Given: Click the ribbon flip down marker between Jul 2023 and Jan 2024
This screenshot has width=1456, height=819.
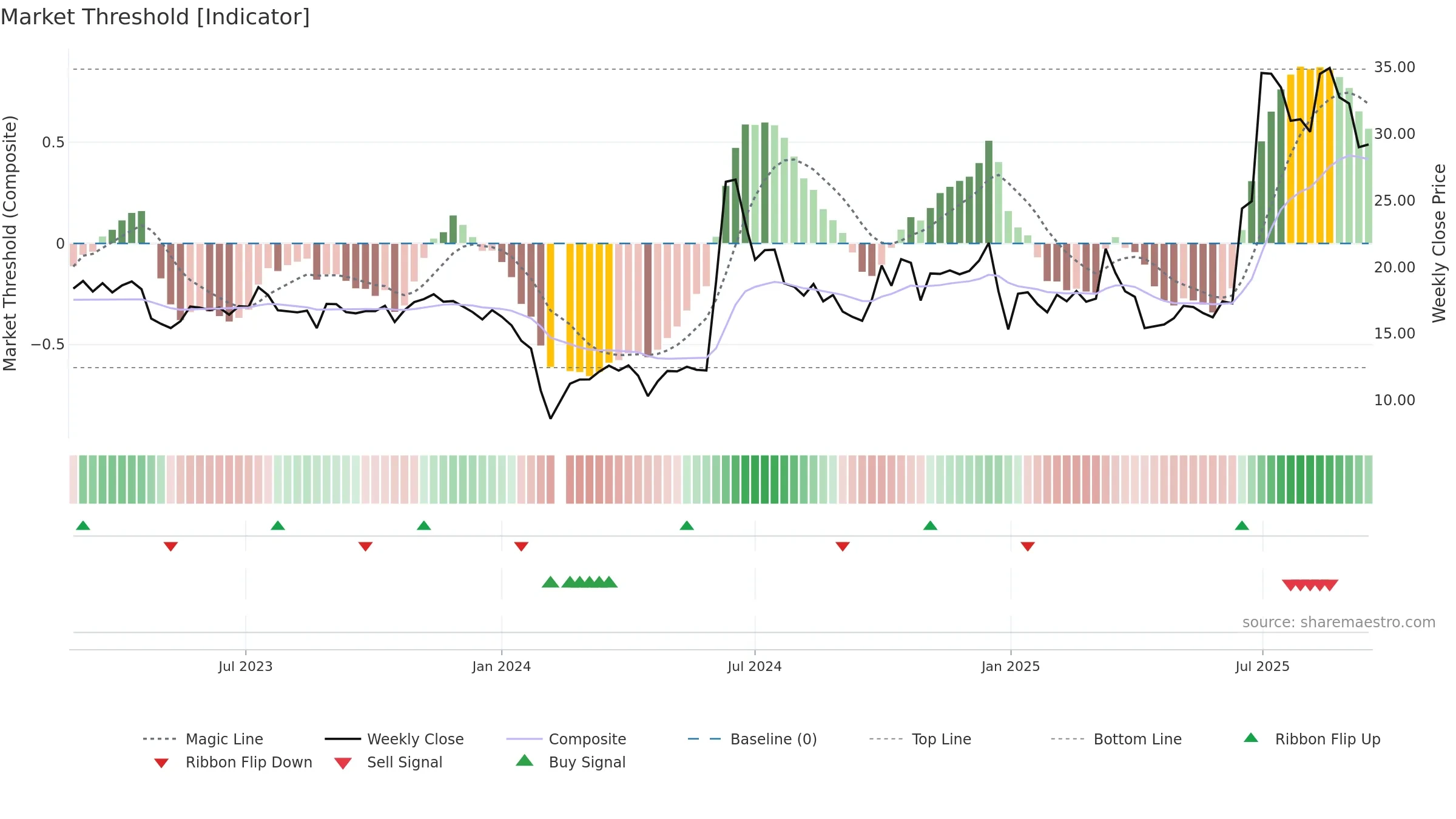Looking at the screenshot, I should coord(365,547).
